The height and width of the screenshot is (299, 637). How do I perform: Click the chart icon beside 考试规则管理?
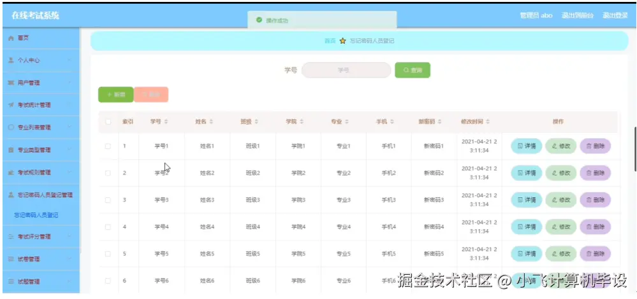tap(11, 172)
